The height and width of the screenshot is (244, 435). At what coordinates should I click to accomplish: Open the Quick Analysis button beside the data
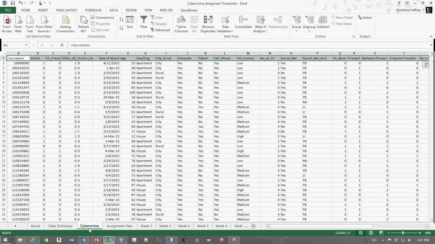425,65
